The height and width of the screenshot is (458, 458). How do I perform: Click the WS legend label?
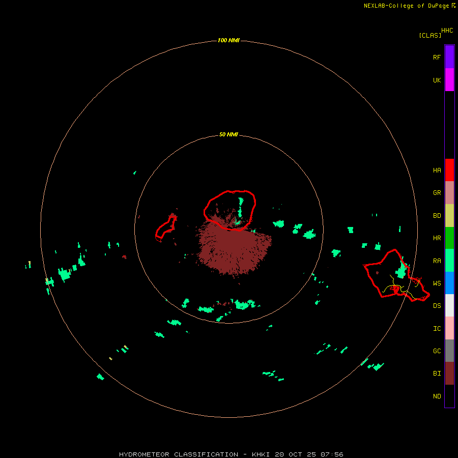coord(437,283)
